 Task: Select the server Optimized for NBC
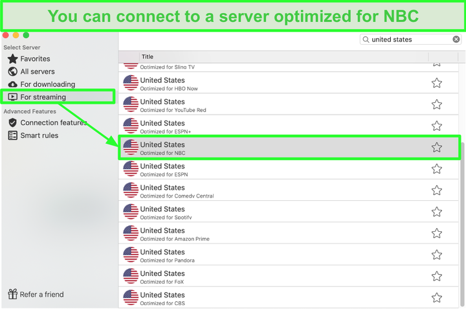point(289,148)
